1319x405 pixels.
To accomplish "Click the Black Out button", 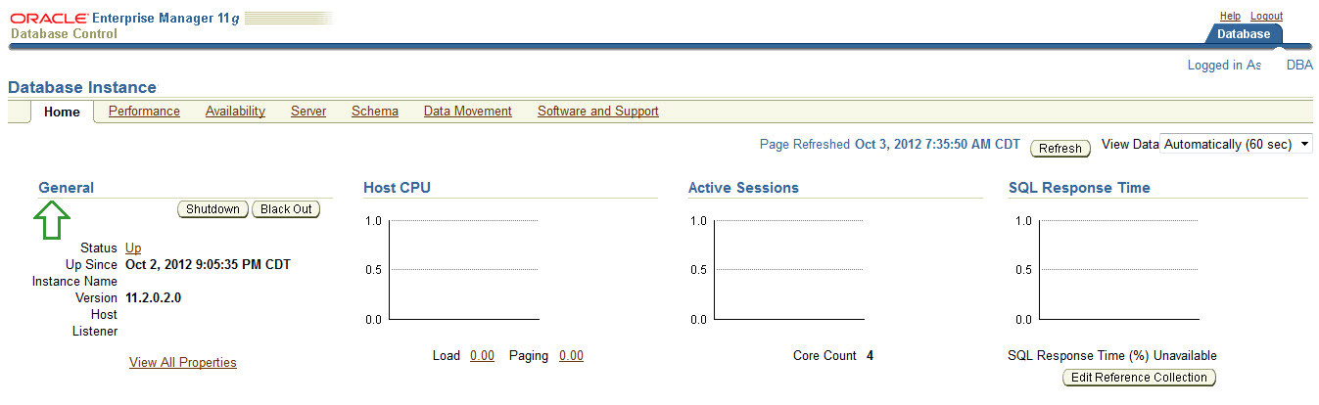I will point(286,209).
